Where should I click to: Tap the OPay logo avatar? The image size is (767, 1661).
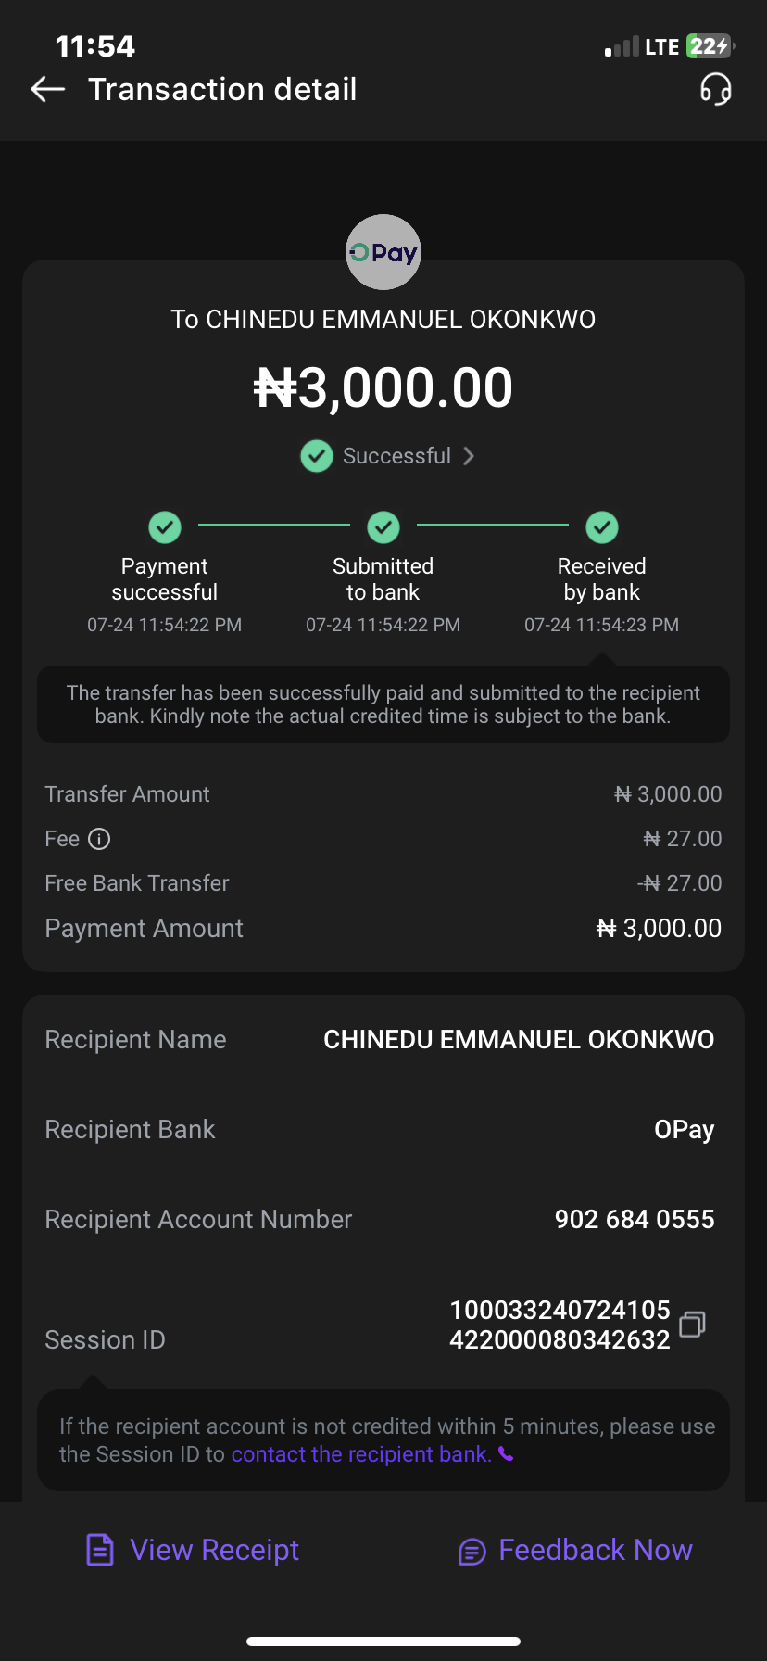(383, 252)
